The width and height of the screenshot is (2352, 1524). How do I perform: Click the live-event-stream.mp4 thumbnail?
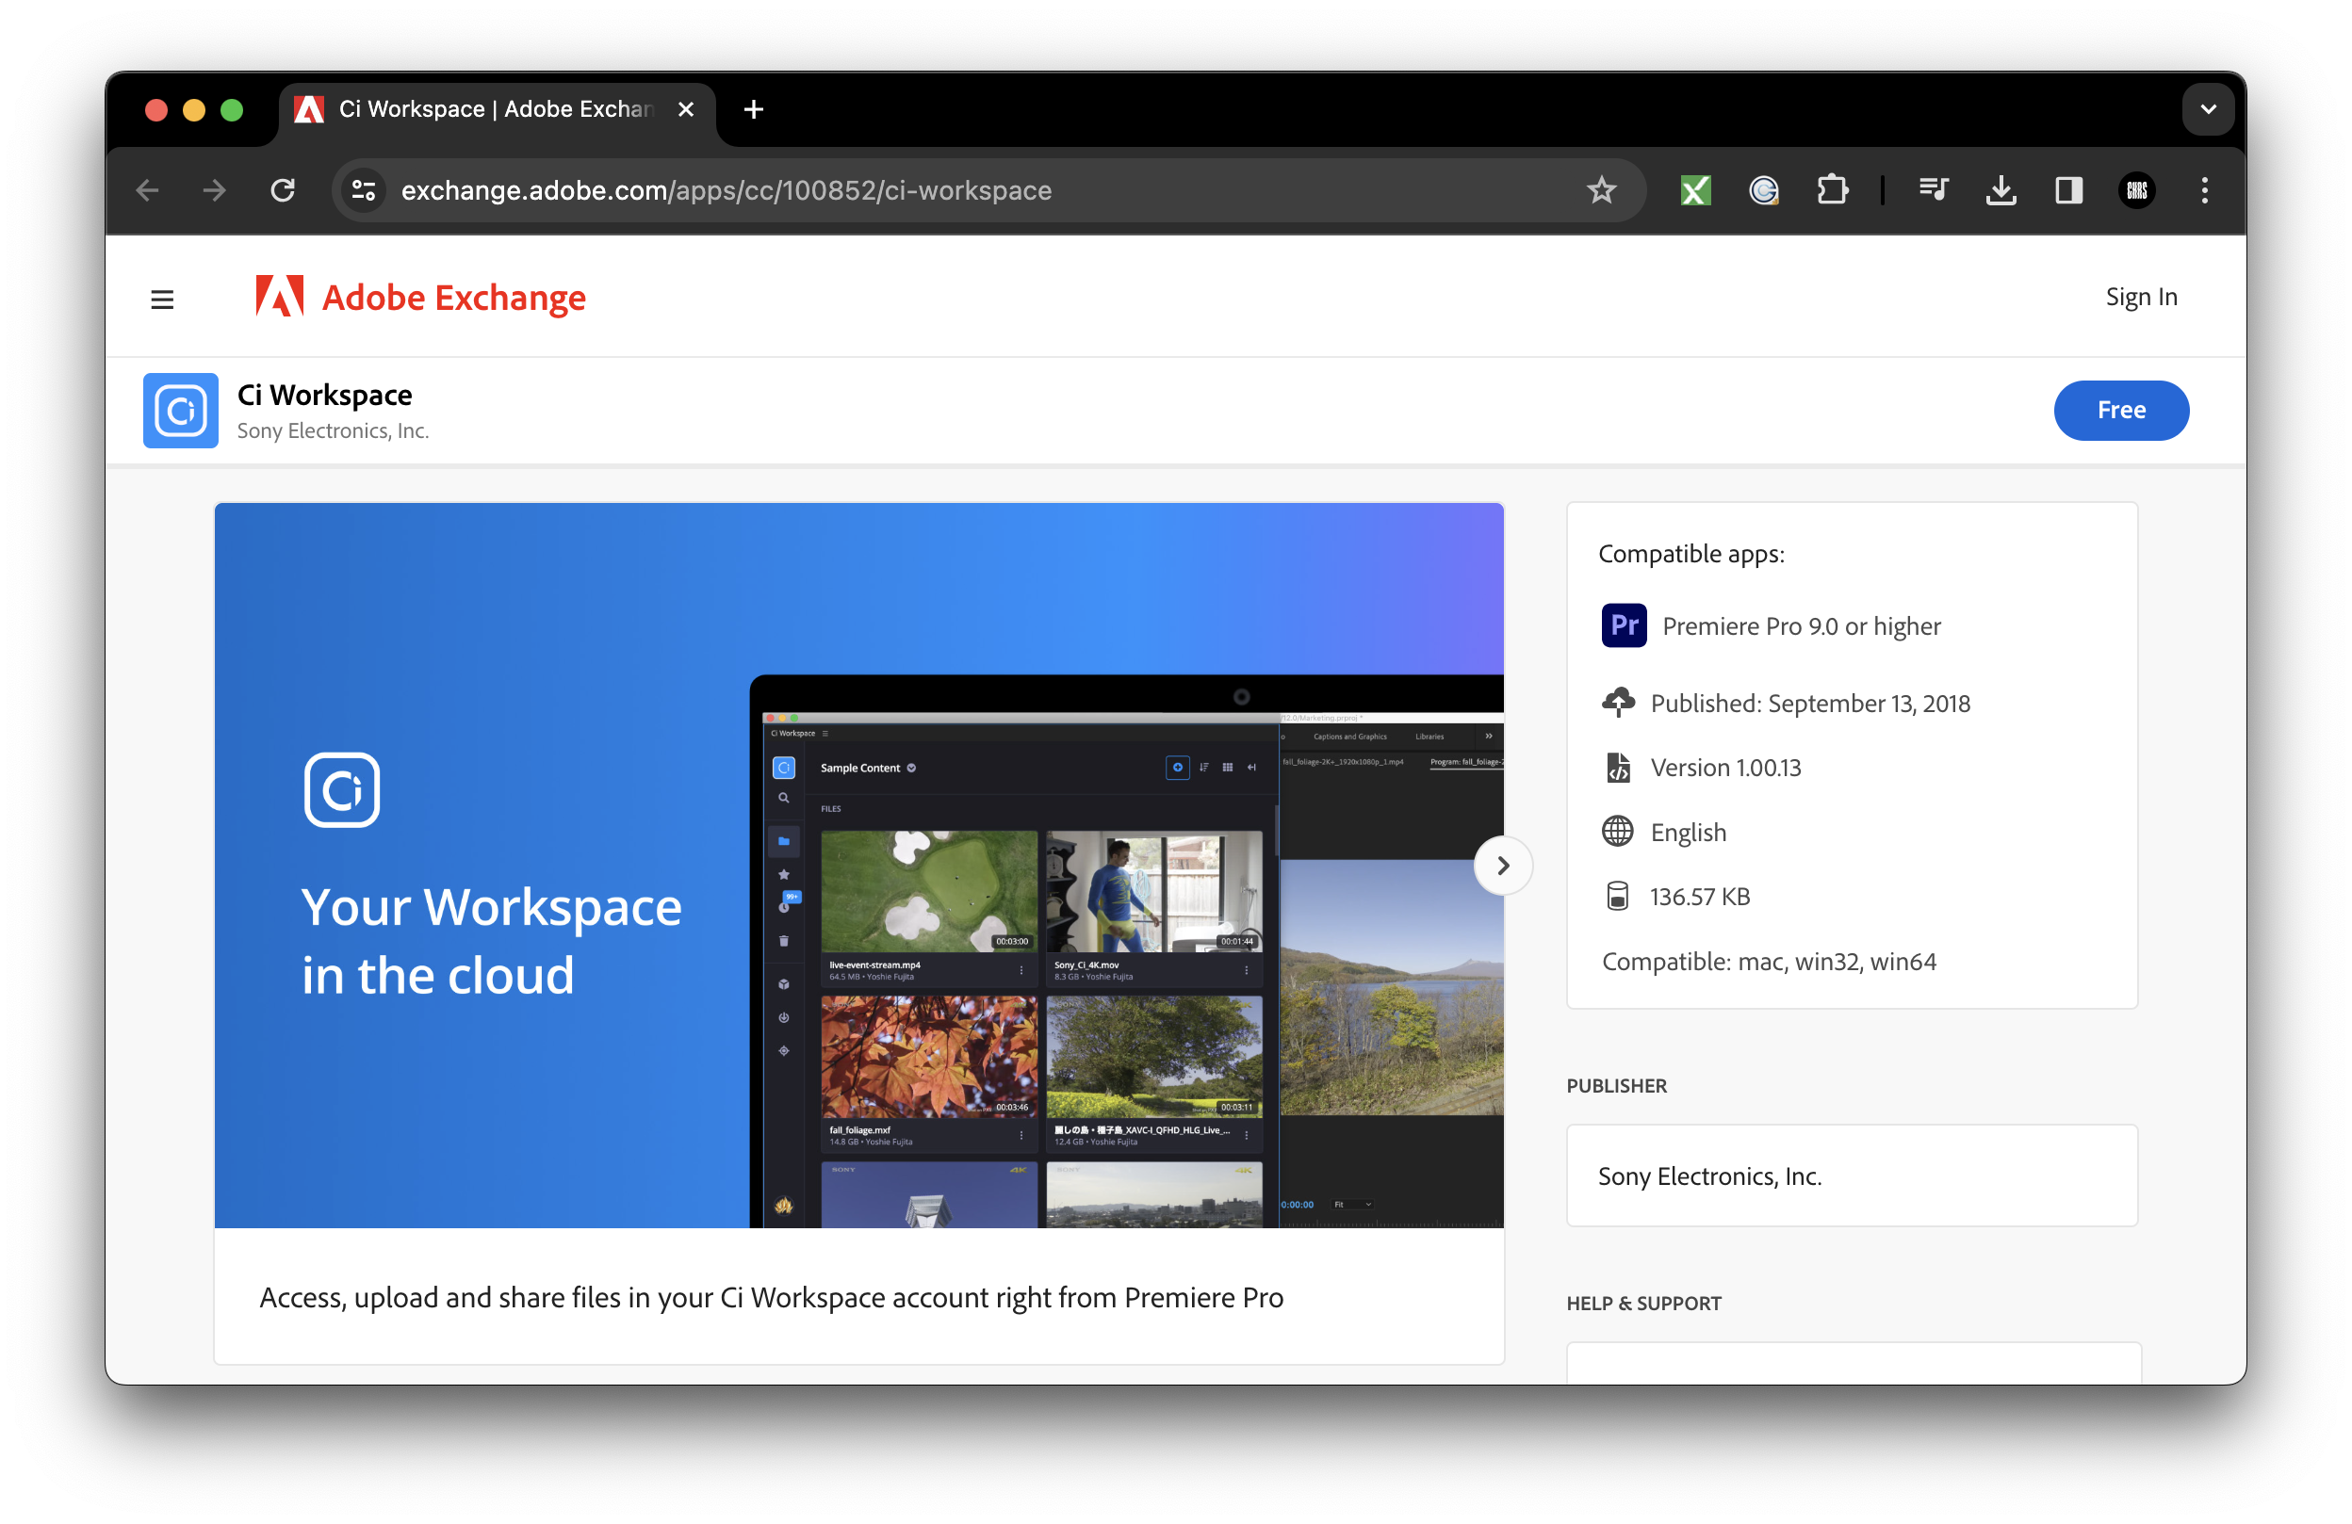[x=928, y=890]
